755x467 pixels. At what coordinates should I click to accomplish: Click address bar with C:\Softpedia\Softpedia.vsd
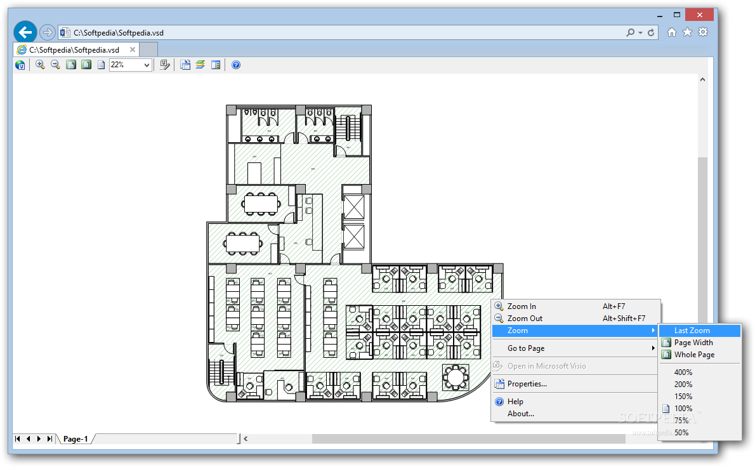pos(342,33)
